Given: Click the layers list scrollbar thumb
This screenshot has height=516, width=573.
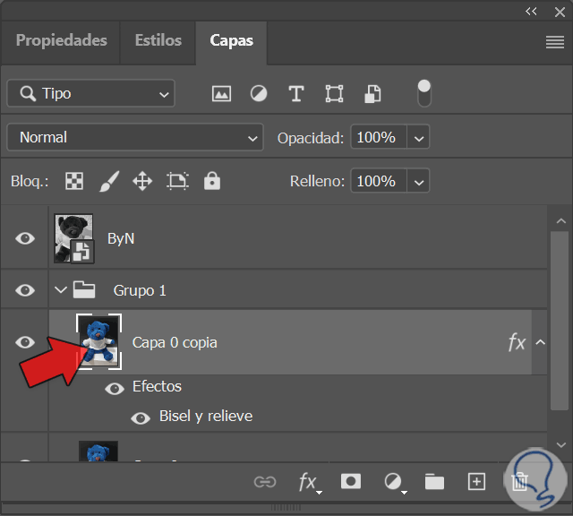Looking at the screenshot, I should 560,321.
